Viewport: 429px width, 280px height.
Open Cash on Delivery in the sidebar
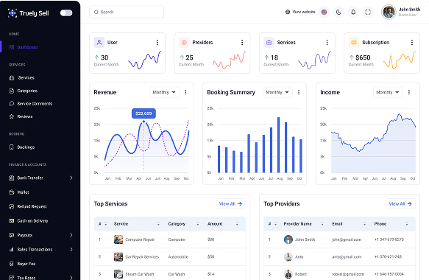32,221
